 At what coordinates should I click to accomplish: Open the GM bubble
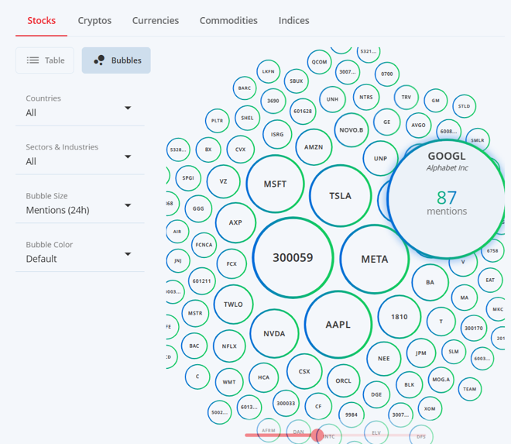[436, 101]
